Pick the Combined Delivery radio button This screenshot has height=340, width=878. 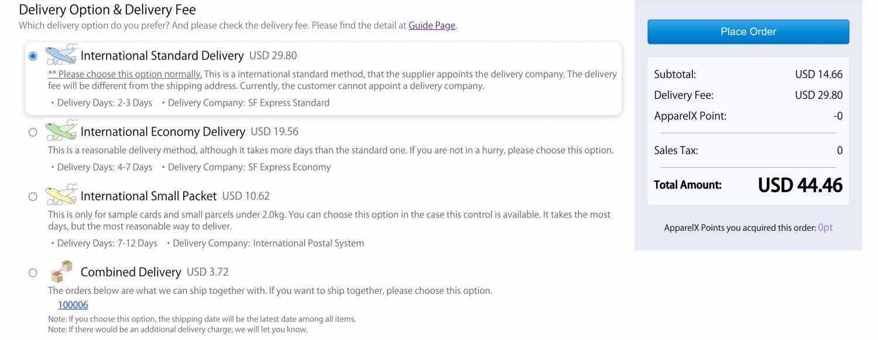click(33, 272)
